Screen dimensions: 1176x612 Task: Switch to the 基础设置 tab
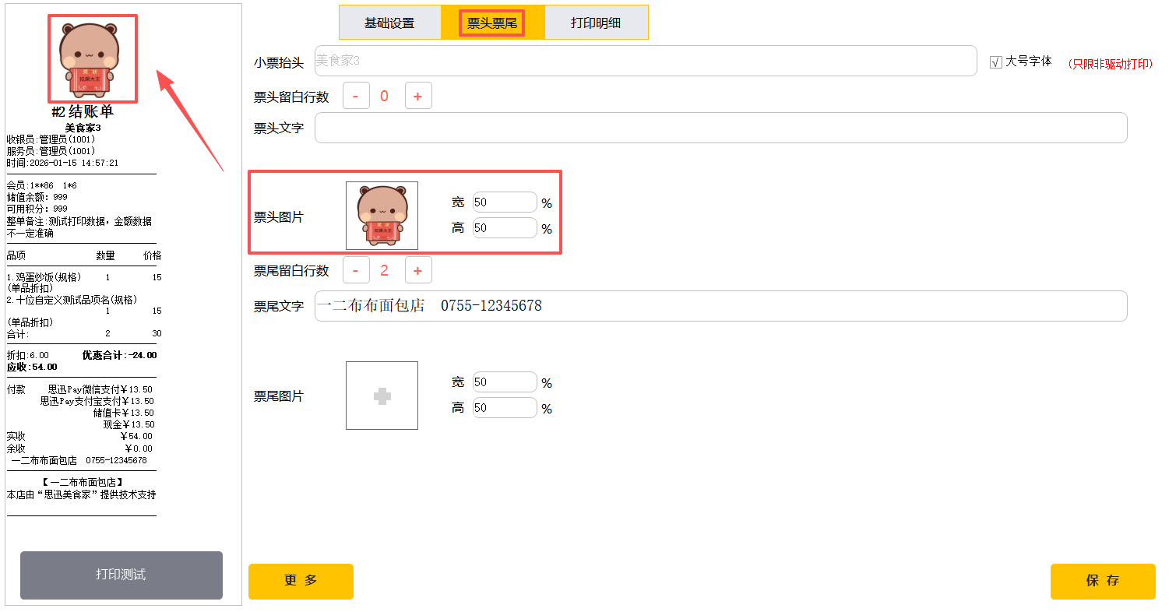coord(389,23)
